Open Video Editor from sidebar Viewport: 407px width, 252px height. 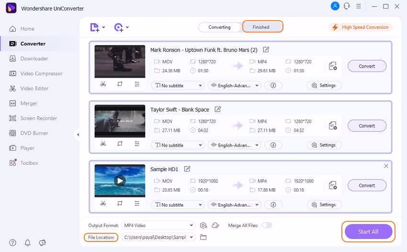tap(29, 89)
